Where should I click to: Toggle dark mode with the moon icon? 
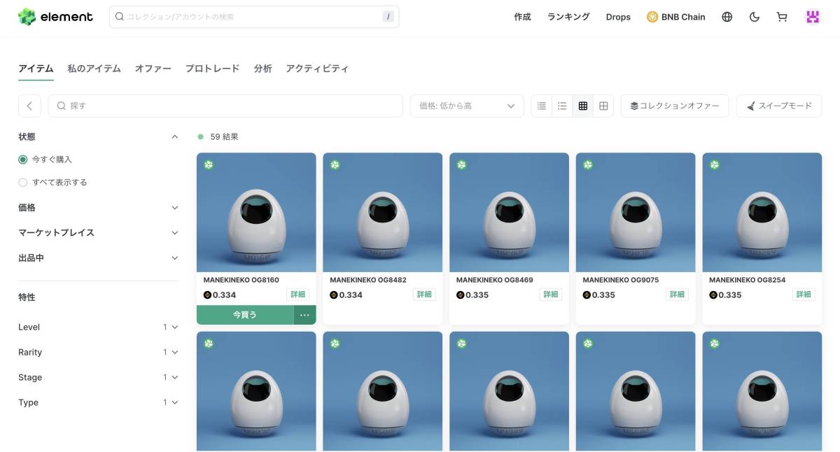(x=755, y=16)
